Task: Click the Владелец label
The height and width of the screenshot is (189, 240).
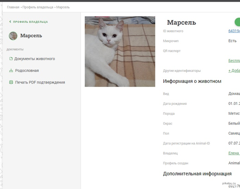Action: [x=170, y=153]
